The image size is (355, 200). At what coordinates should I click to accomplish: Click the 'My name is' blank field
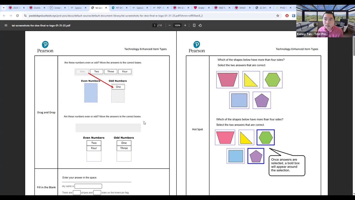[88, 186]
